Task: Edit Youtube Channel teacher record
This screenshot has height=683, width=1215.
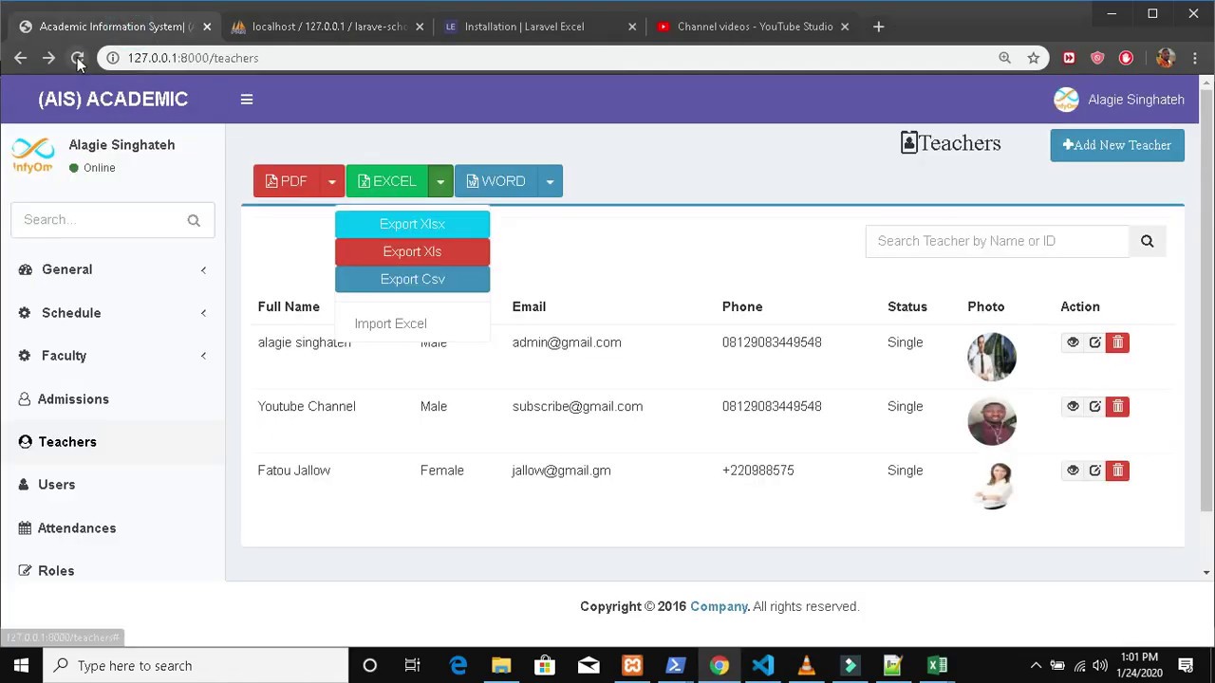Action: point(1094,406)
